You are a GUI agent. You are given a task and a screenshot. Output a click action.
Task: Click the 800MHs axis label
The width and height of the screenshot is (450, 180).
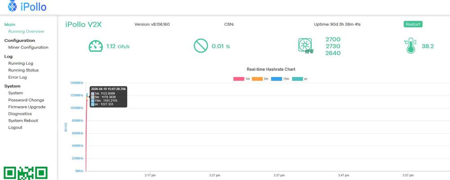click(x=77, y=121)
